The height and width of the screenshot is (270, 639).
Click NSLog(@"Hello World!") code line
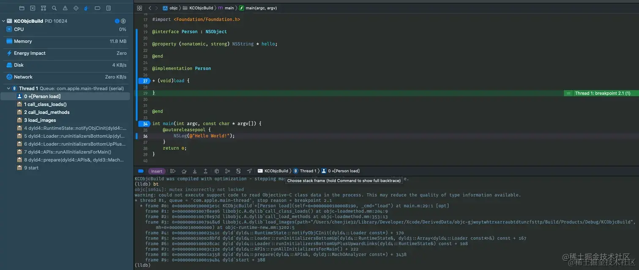click(x=204, y=136)
